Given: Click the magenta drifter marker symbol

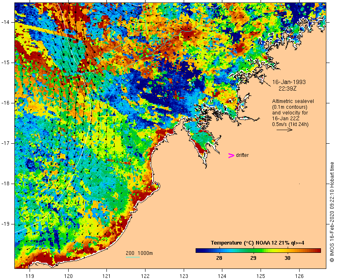Looking at the screenshot, I should tap(231, 156).
